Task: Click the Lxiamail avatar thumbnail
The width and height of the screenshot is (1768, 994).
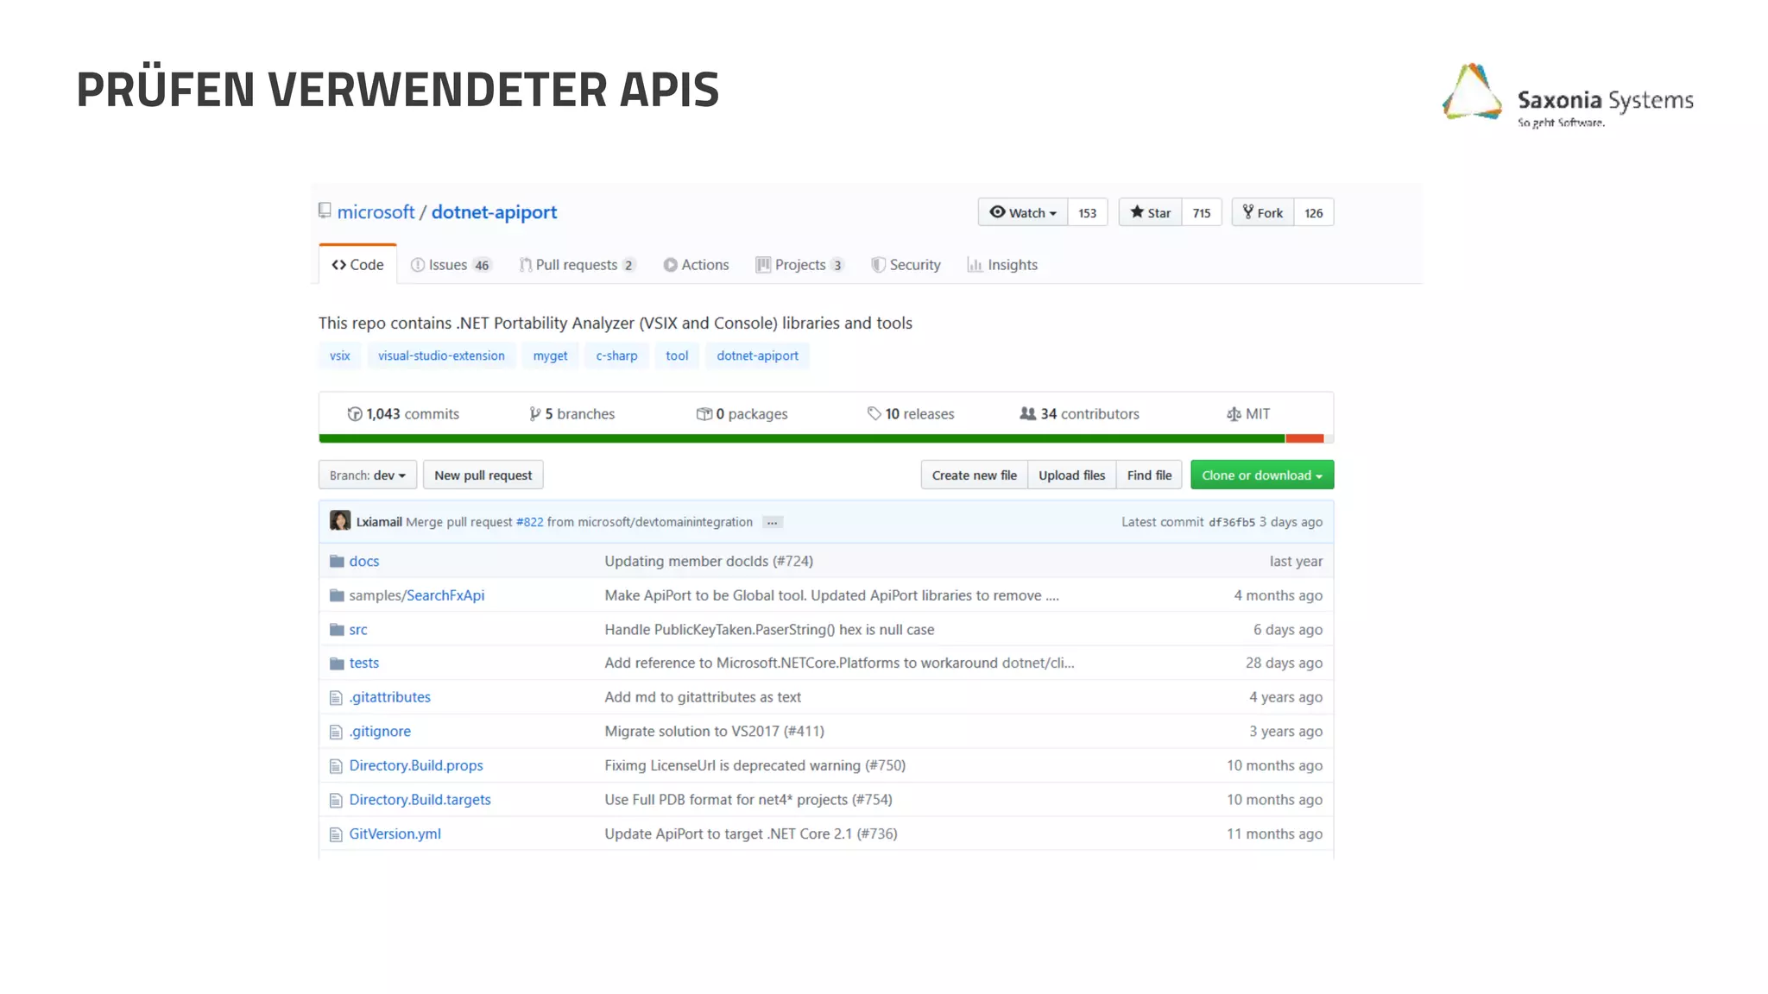Action: coord(340,521)
